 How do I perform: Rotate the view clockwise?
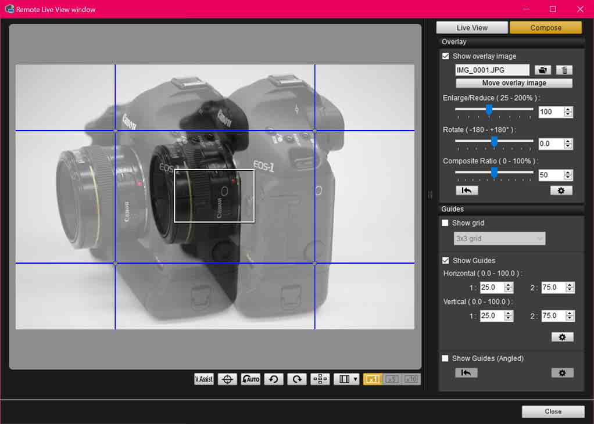click(x=297, y=379)
